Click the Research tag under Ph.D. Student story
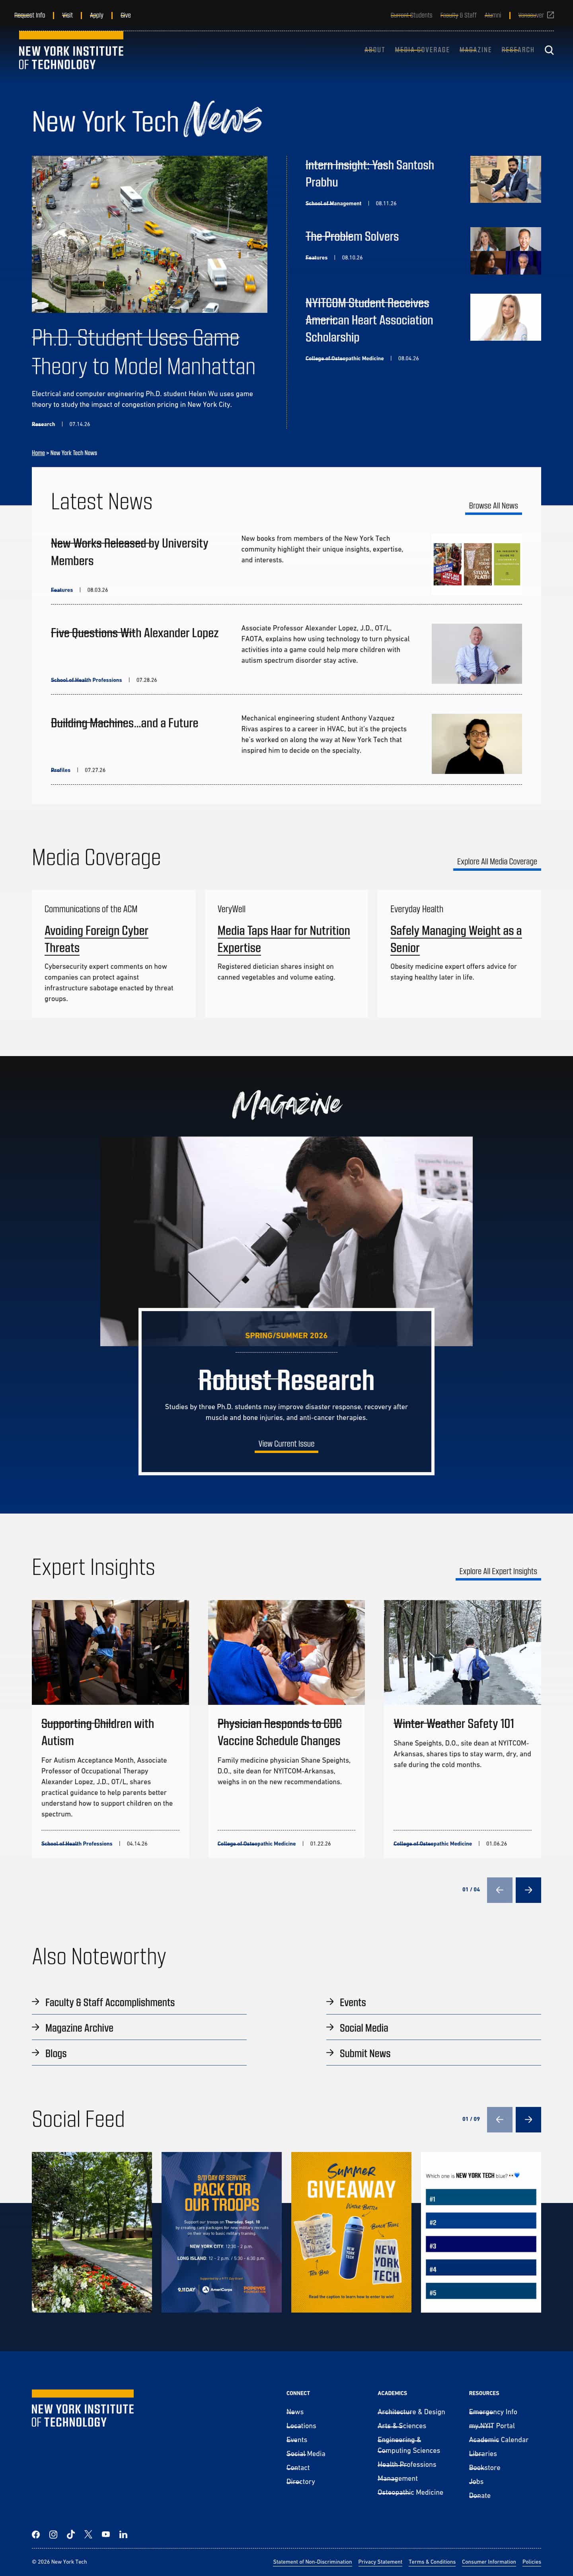The height and width of the screenshot is (2576, 573). 43,424
